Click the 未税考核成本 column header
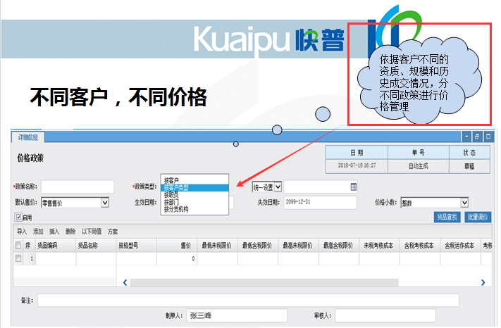This screenshot has height=328, width=501. (x=379, y=246)
